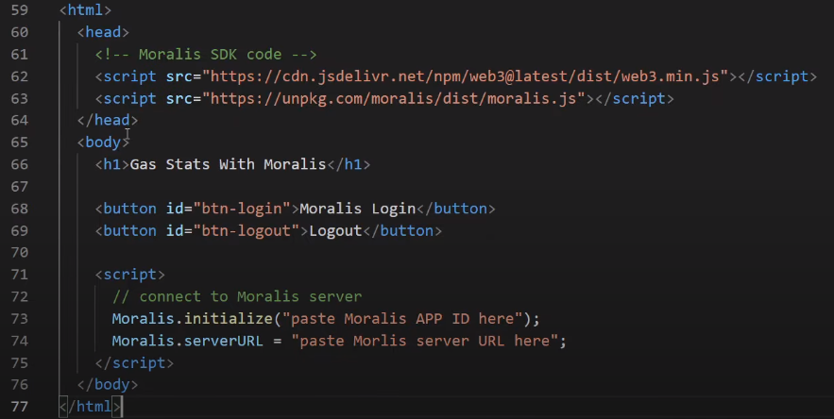
Task: Click line number 67 of the empty line
Action: 19,187
